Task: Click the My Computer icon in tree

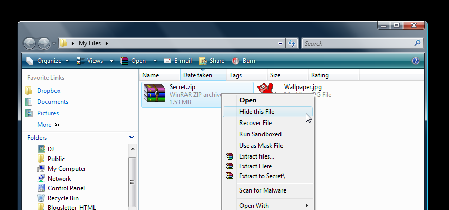Action: [41, 169]
